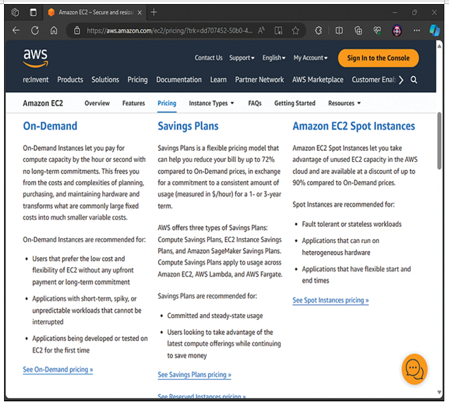Open Pricing in the AWS top navigation
449x404 pixels.
click(137, 80)
